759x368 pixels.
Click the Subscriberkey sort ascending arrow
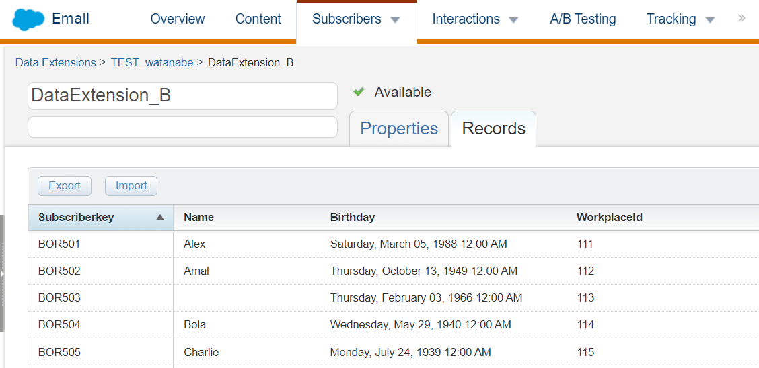coord(159,218)
